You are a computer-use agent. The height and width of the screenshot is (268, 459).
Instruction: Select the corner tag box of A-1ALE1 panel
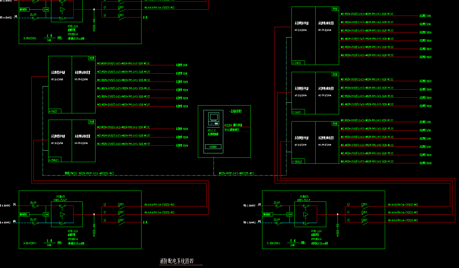(92, 58)
